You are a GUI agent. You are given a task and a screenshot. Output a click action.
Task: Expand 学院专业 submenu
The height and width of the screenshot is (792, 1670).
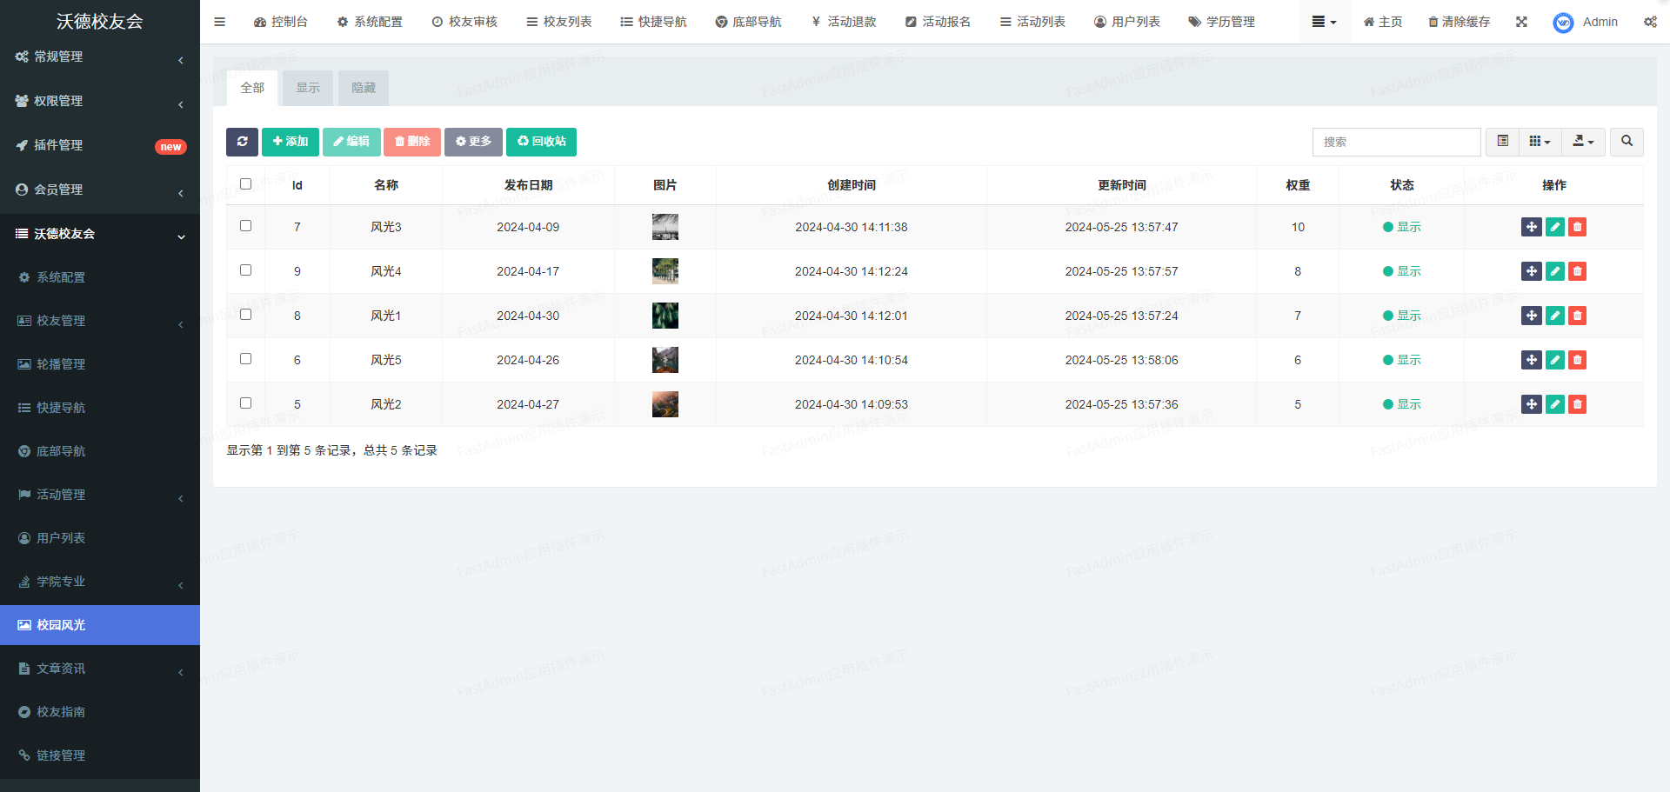(x=100, y=582)
